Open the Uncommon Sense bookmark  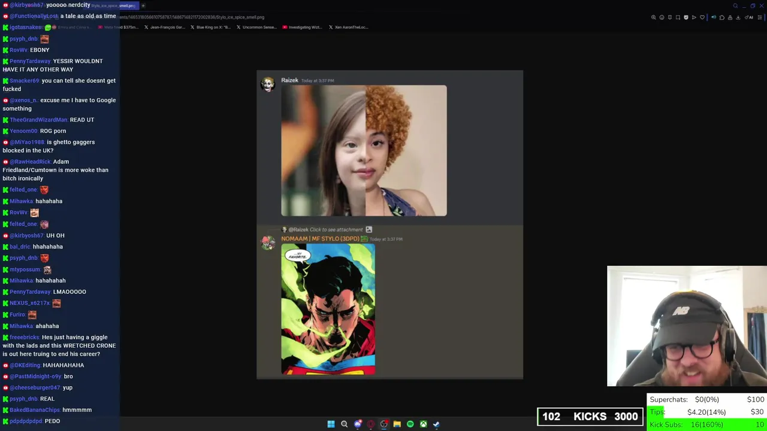pyautogui.click(x=256, y=27)
